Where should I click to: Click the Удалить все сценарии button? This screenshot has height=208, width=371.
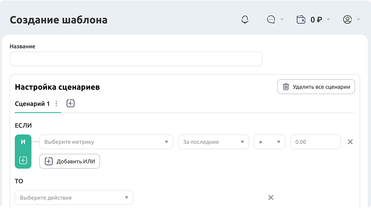[x=316, y=87]
